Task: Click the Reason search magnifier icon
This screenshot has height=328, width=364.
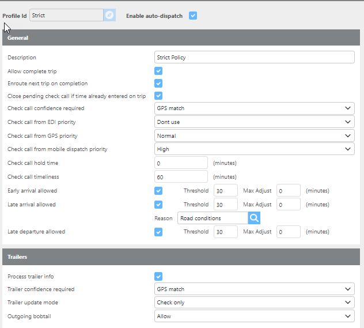Action: point(254,218)
